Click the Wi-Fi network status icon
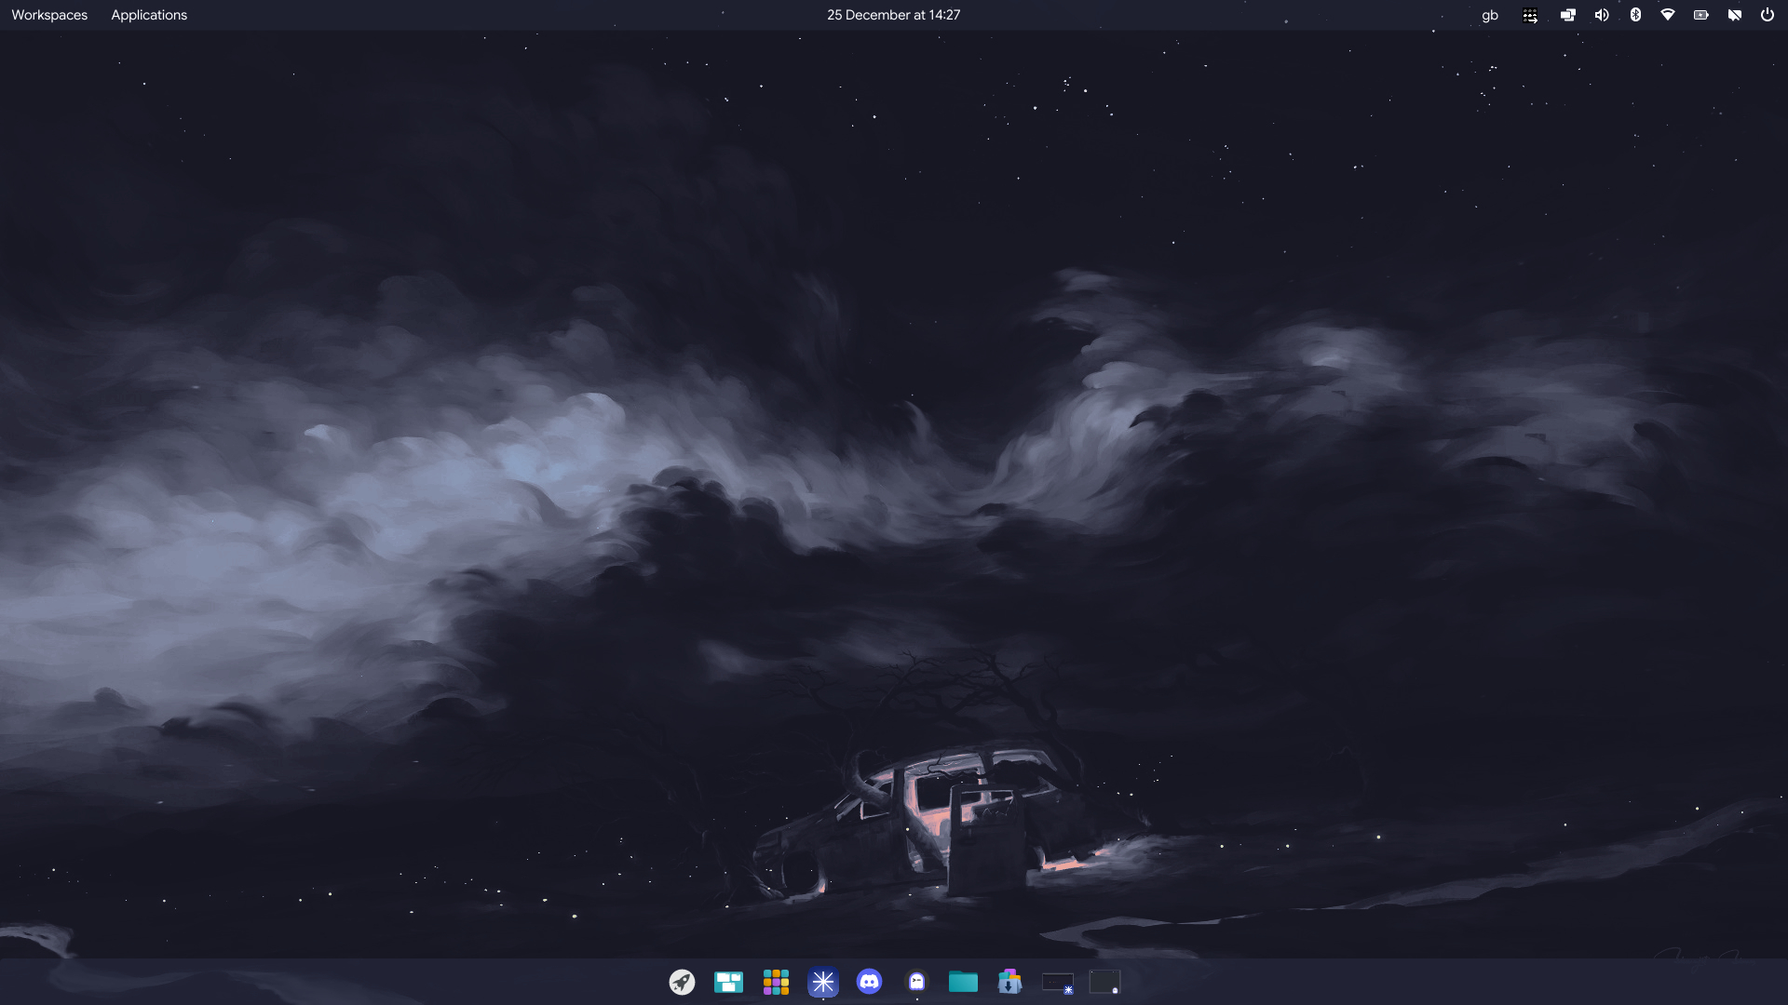 tap(1668, 15)
